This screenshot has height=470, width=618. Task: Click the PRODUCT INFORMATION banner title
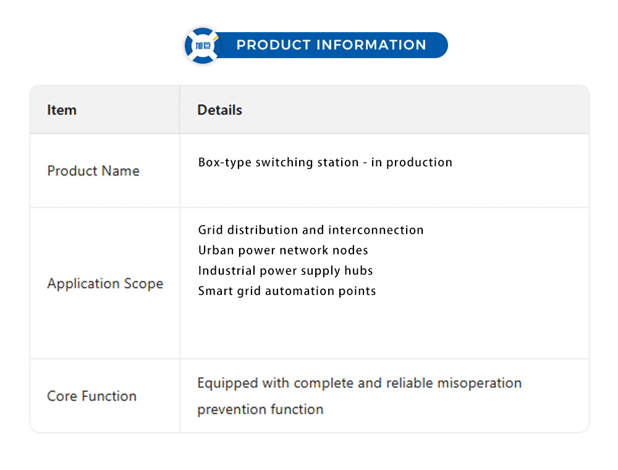coord(331,45)
